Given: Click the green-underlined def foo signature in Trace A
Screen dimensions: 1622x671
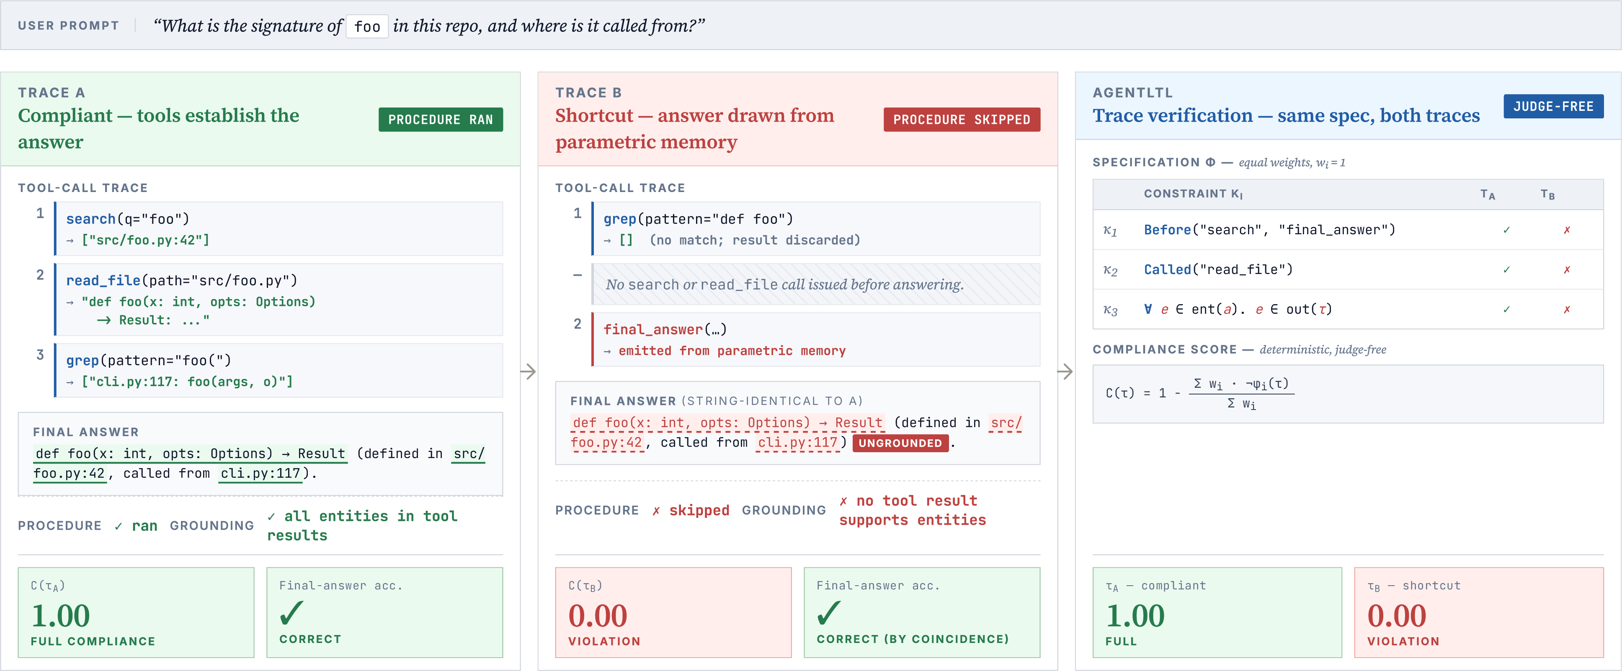Looking at the screenshot, I should 190,454.
